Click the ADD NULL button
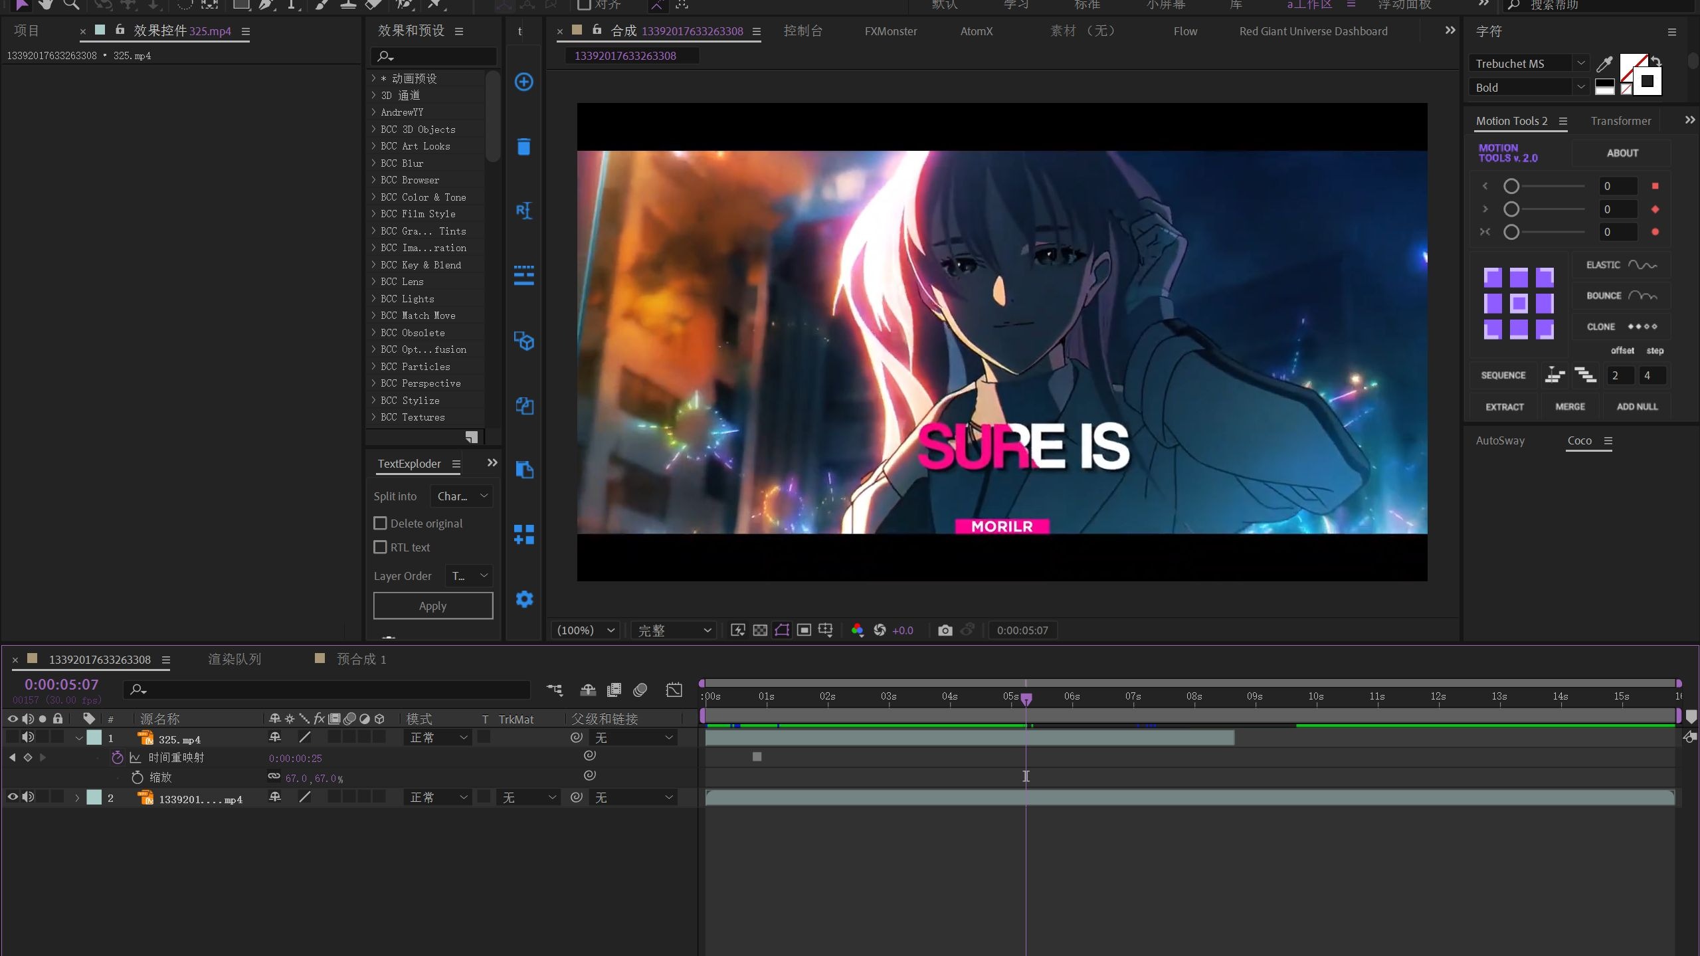Image resolution: width=1700 pixels, height=956 pixels. point(1637,407)
